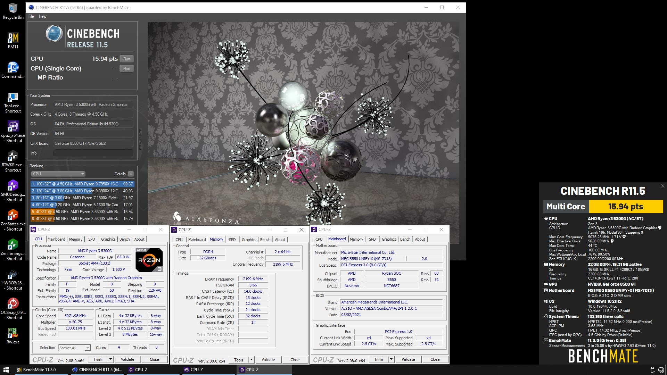Select ranking entry Ryzen 7 1800X 21.97
The height and width of the screenshot is (375, 667).
(x=82, y=198)
